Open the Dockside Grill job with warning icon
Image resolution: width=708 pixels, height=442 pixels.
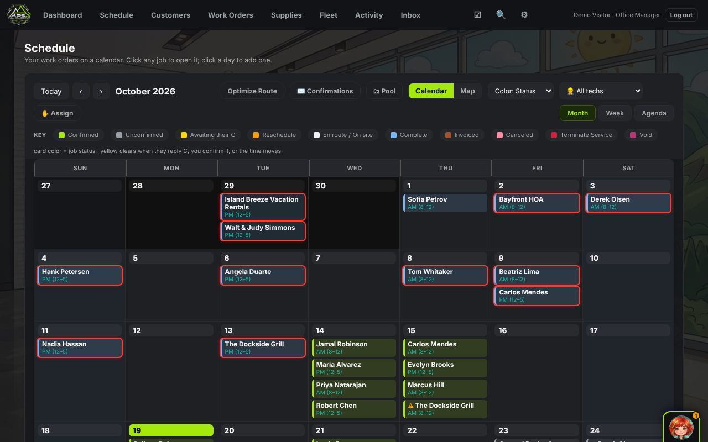[x=445, y=409]
